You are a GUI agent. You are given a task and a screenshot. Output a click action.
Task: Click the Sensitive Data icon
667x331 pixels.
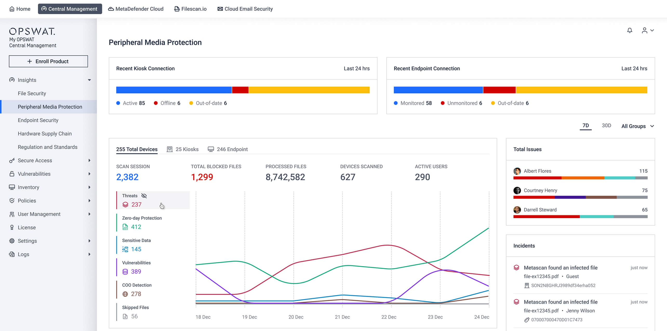125,249
